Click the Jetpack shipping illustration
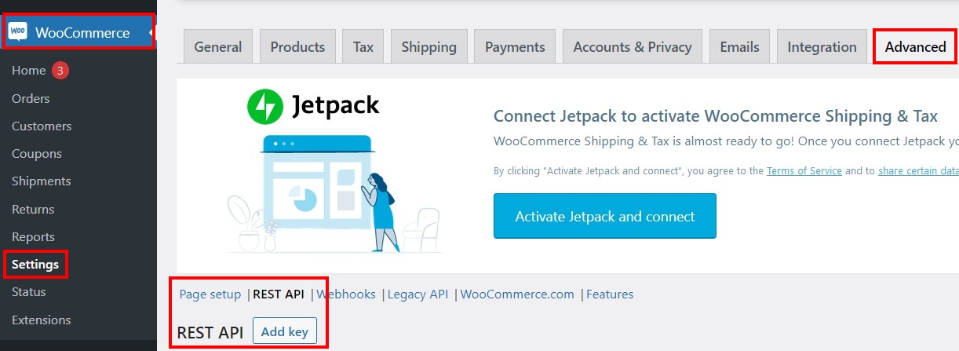Screen dimensions: 959x351 tap(335, 195)
